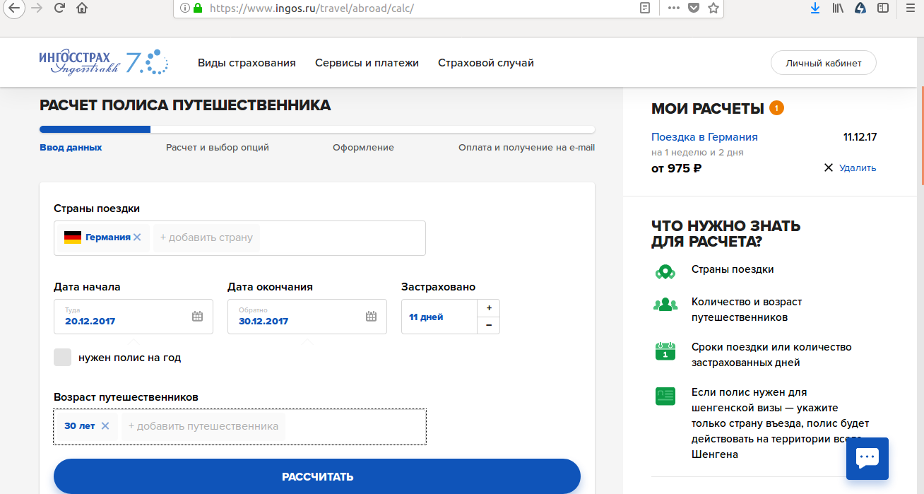Open reader view icon in address bar
The image size is (924, 494).
[x=644, y=8]
